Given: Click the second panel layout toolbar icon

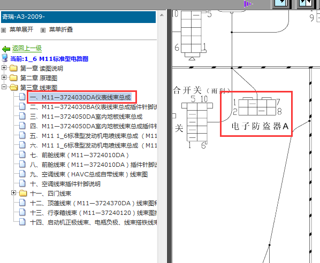Looking at the screenshot, I should point(306,4).
